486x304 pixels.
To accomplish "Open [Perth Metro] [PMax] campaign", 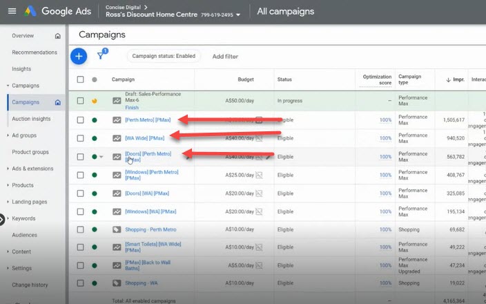I will pos(148,120).
